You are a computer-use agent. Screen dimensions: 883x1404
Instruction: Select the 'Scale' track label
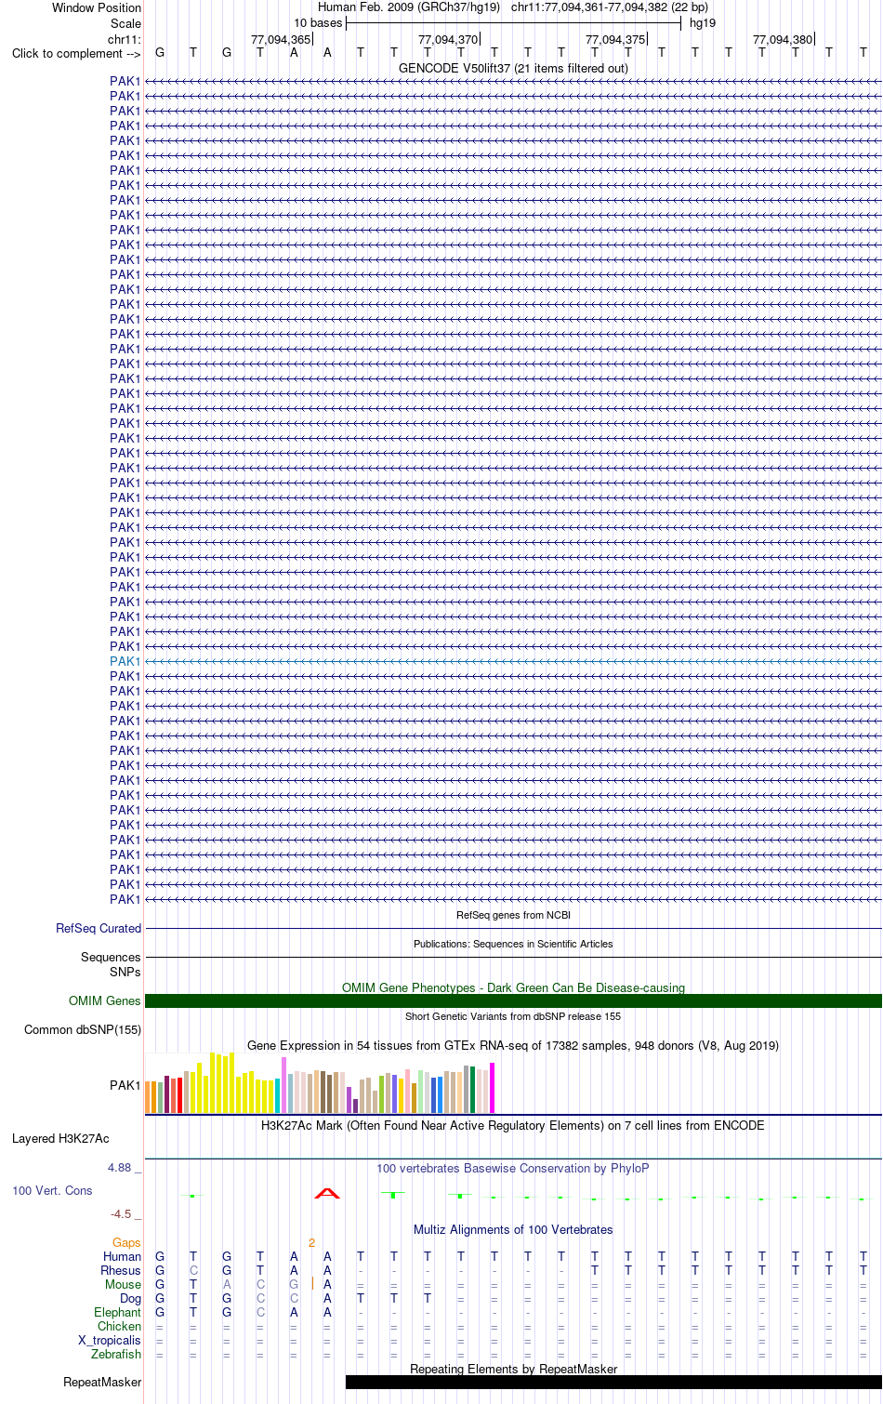tap(125, 23)
